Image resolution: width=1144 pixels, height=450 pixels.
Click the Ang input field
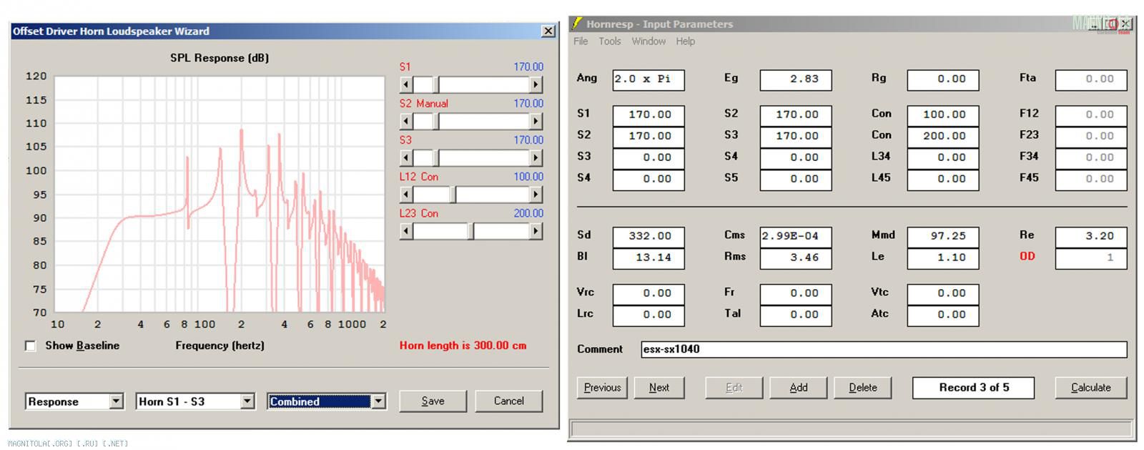click(648, 79)
